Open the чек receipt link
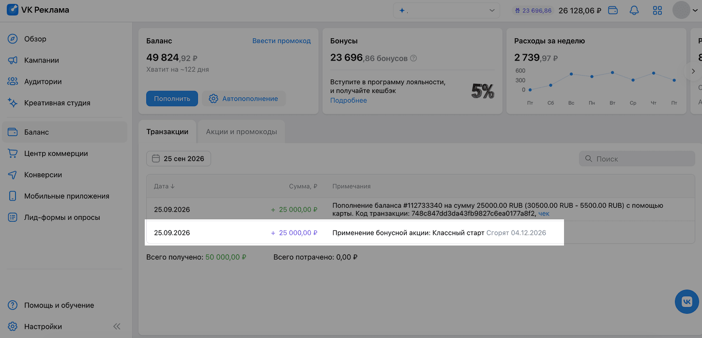This screenshot has width=702, height=338. [x=544, y=214]
